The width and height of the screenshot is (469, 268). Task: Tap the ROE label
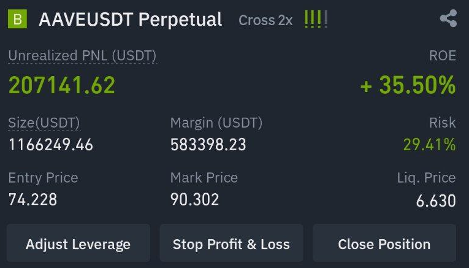point(443,56)
